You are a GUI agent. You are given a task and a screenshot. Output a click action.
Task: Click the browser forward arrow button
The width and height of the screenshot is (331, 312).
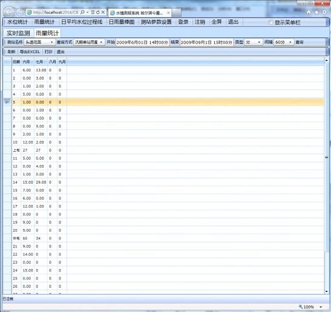20,13
